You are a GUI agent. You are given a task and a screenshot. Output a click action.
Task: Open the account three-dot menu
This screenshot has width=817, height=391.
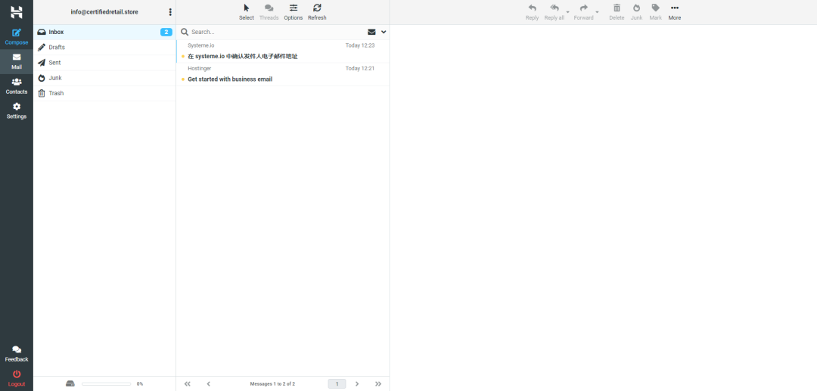coord(170,12)
